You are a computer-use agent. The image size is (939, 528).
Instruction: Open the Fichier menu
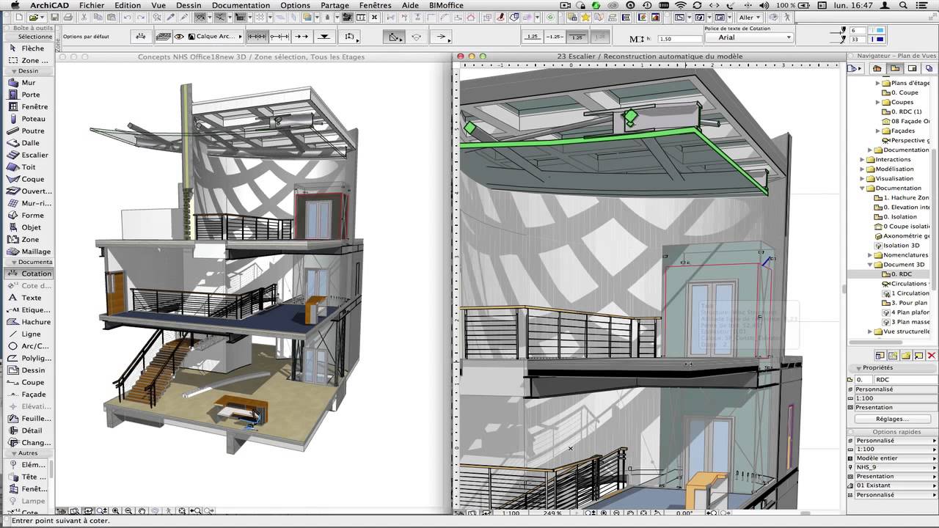click(91, 5)
